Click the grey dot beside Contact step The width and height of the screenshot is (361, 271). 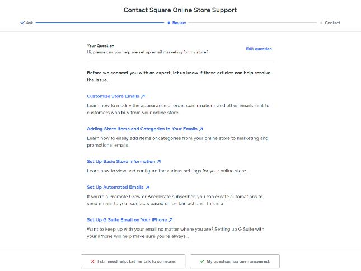click(321, 23)
